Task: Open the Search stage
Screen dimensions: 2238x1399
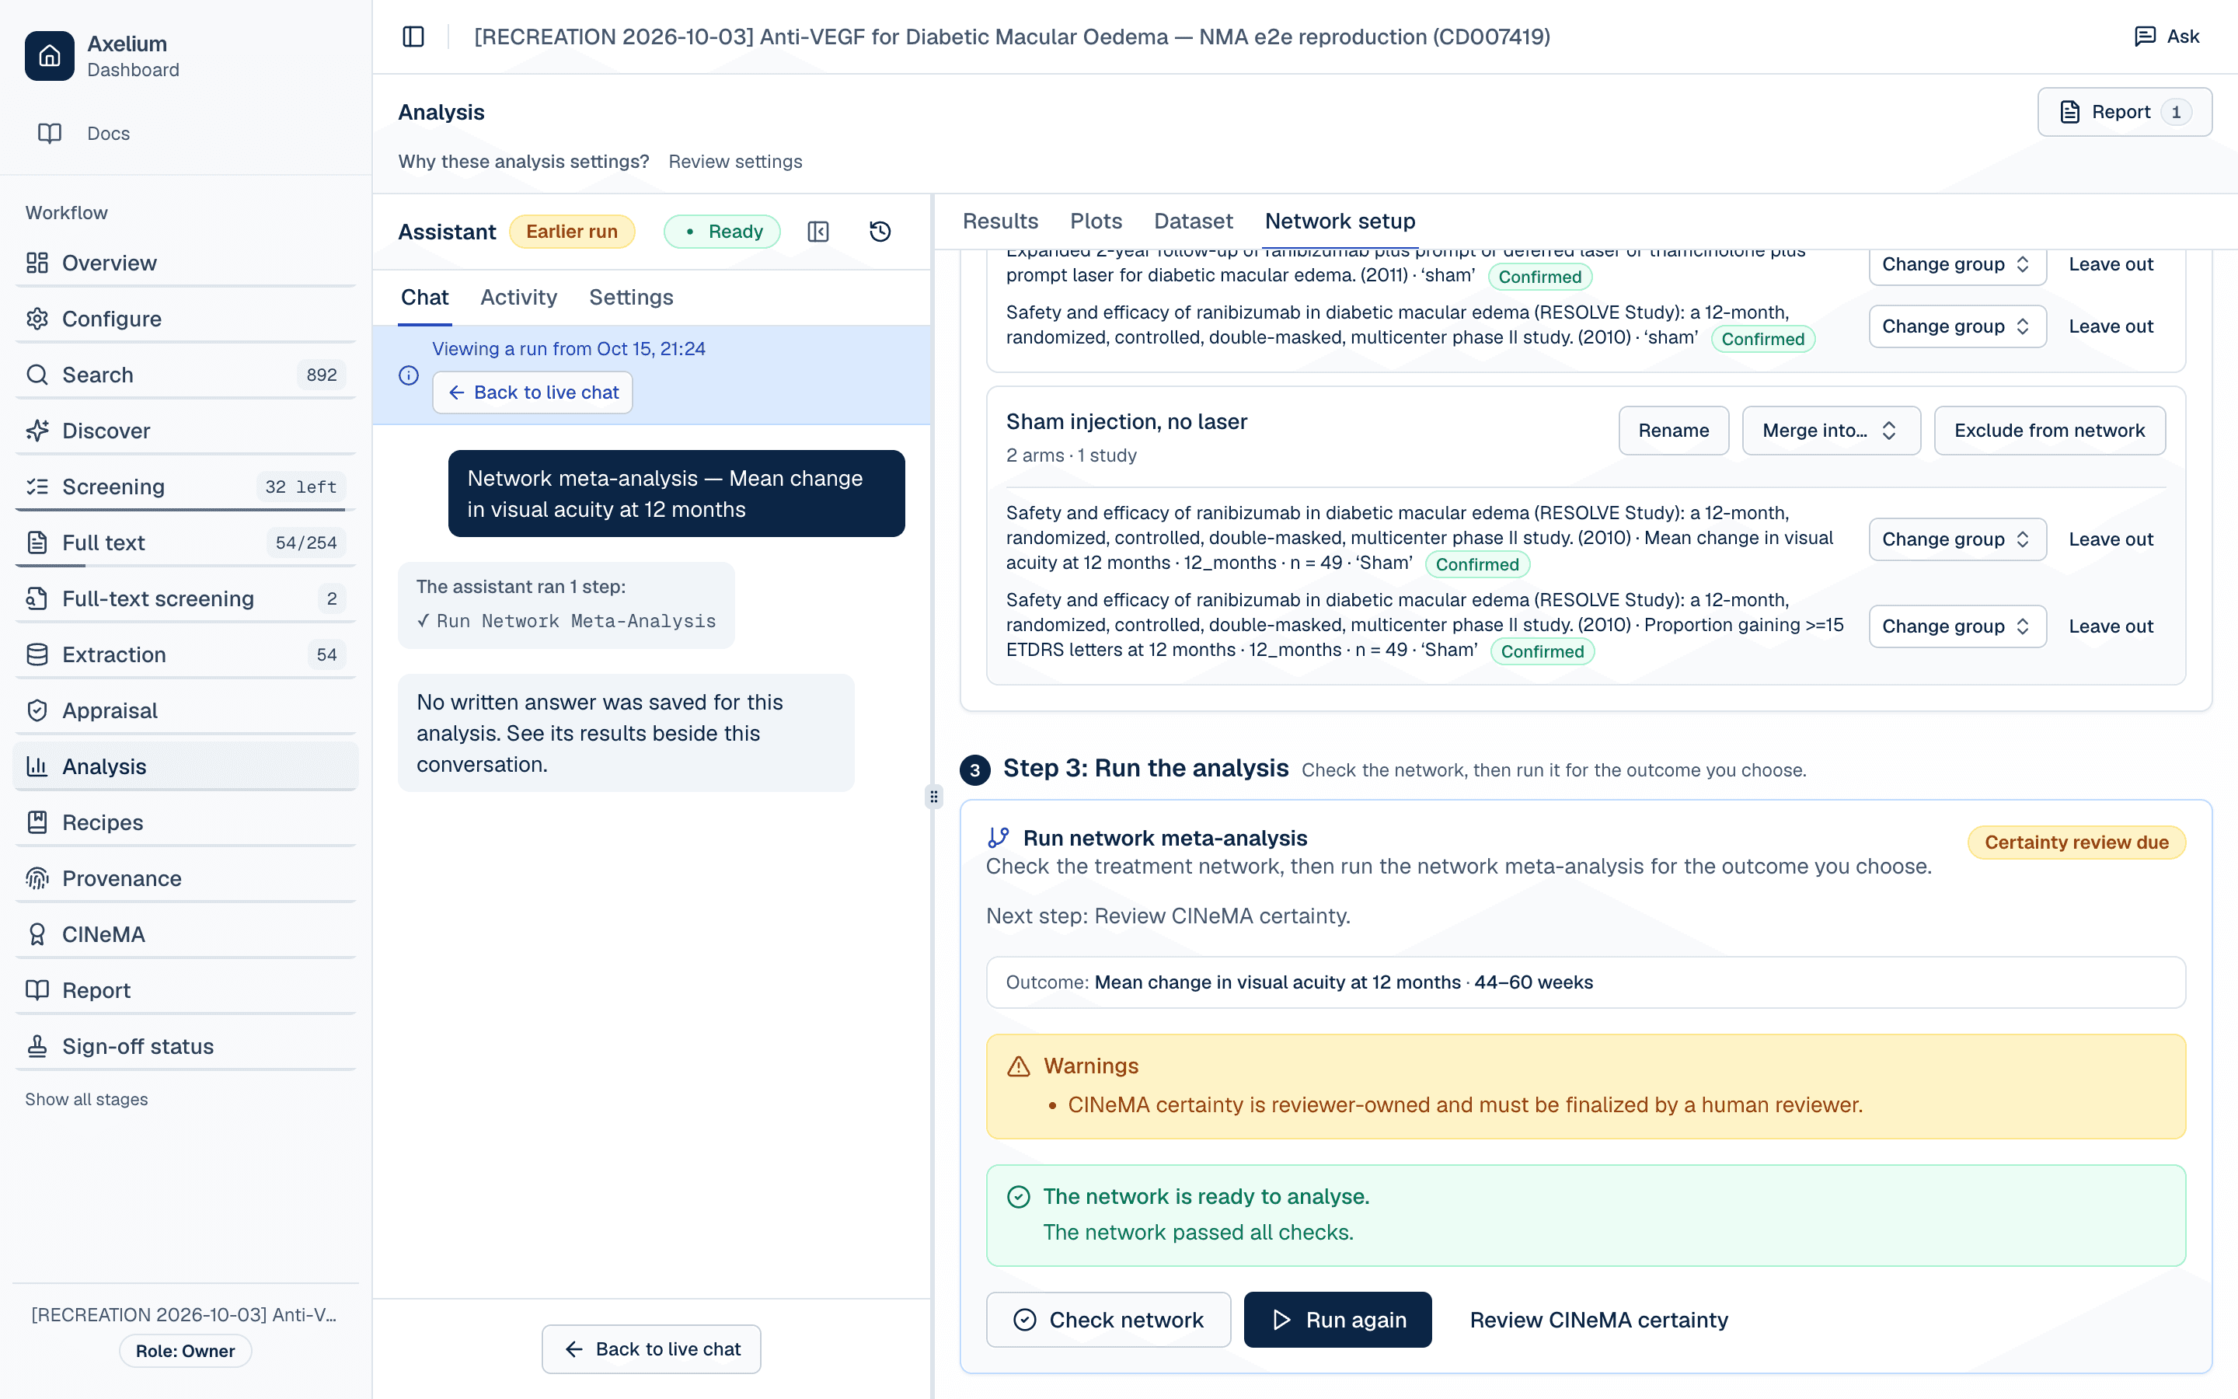Action: (186, 375)
